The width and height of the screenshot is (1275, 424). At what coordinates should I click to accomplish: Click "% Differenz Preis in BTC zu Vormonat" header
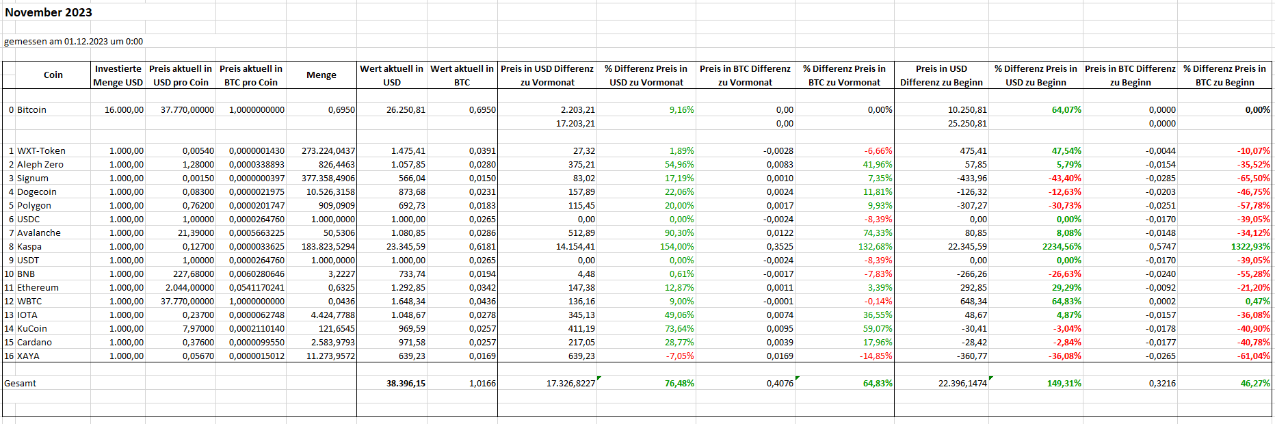pyautogui.click(x=845, y=75)
